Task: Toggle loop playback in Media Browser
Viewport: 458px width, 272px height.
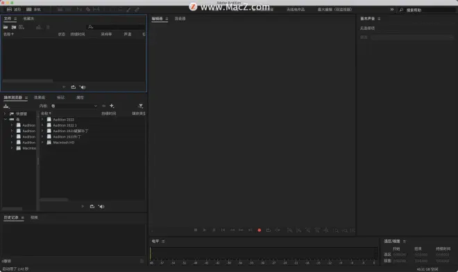Action: (x=92, y=206)
